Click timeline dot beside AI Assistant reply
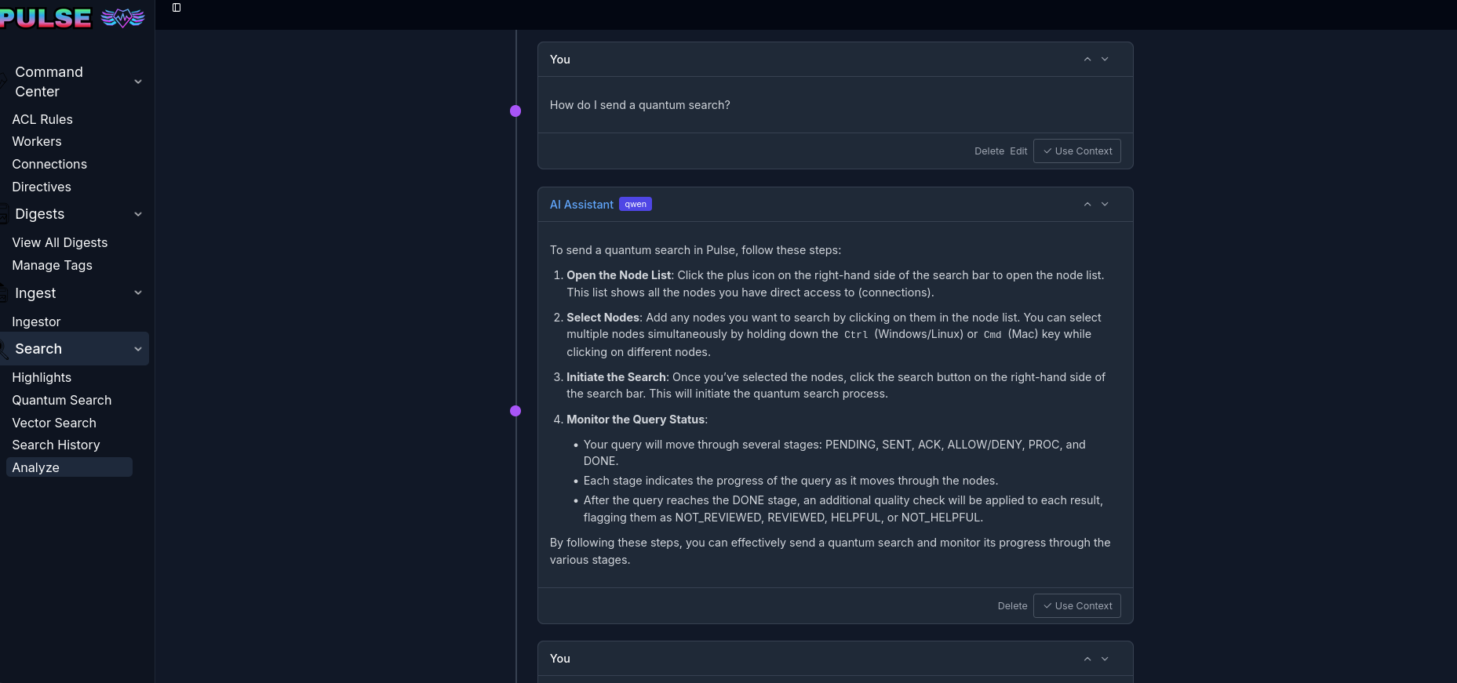 tap(515, 411)
